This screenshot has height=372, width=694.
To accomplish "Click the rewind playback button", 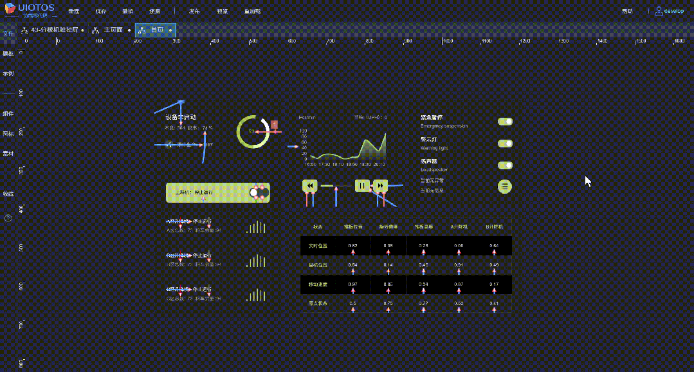I will [310, 185].
